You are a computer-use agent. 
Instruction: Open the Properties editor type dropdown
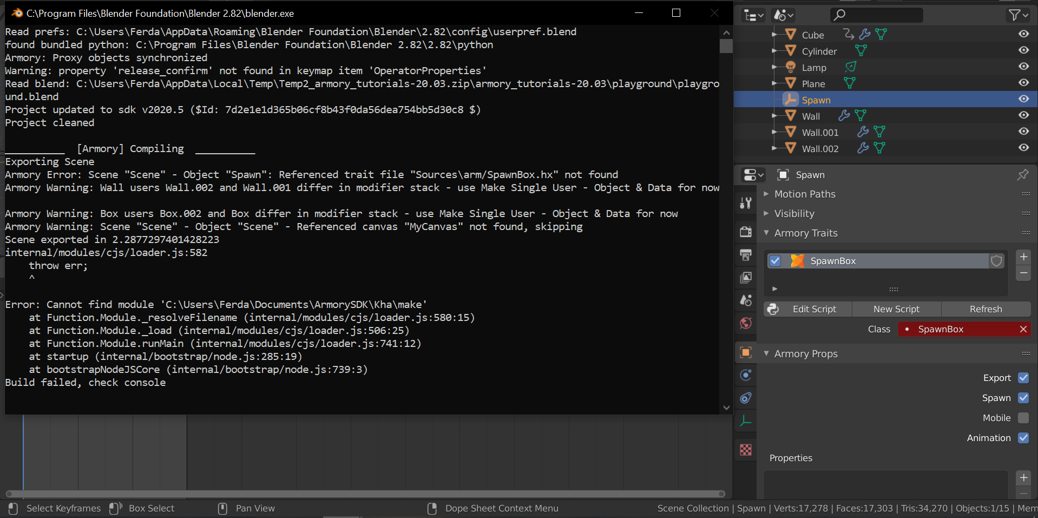(753, 175)
